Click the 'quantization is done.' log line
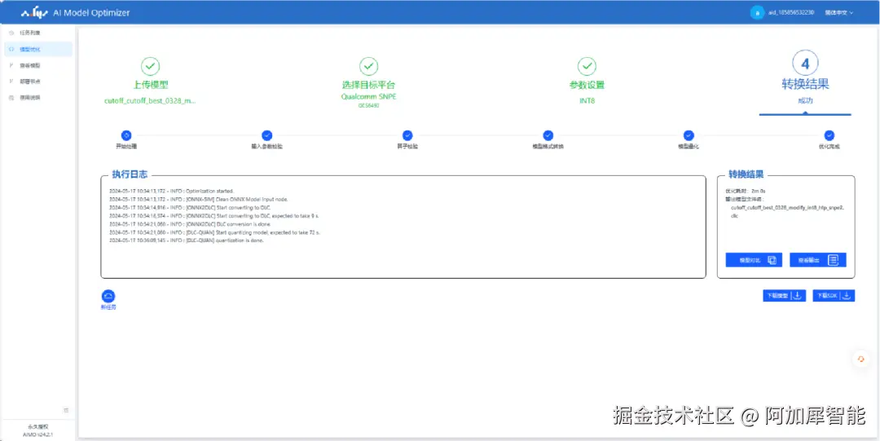The height and width of the screenshot is (441, 880). 187,240
